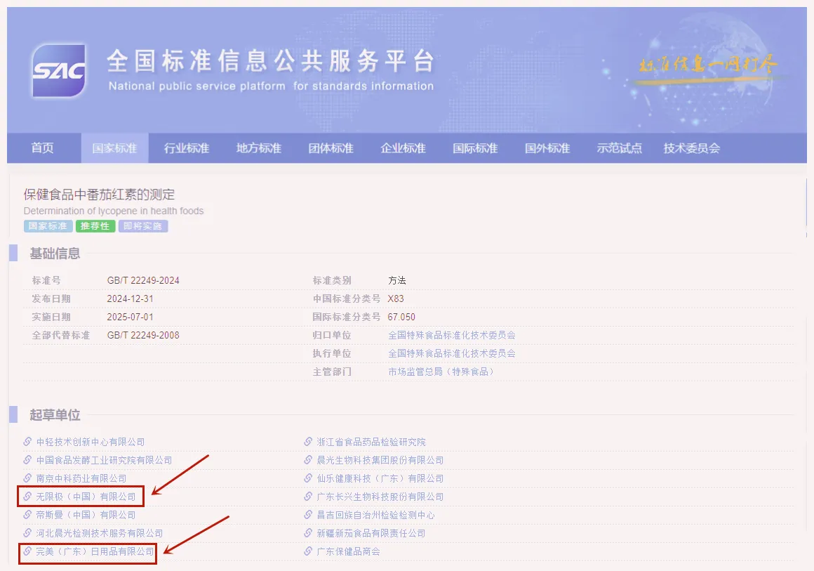814x571 pixels.
Task: Click the 即将实施 status badge
Action: [x=142, y=226]
